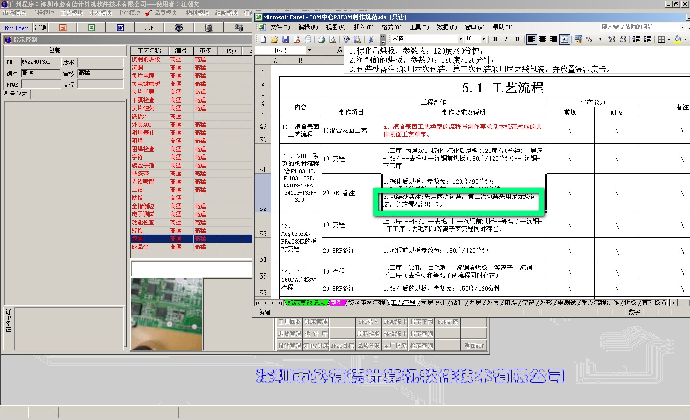This screenshot has height=420, width=690.
Task: Toggle bold formatting in Excel
Action: [x=495, y=39]
